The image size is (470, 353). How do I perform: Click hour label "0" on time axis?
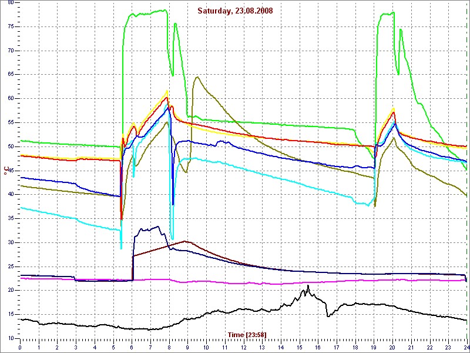[x=20, y=347]
